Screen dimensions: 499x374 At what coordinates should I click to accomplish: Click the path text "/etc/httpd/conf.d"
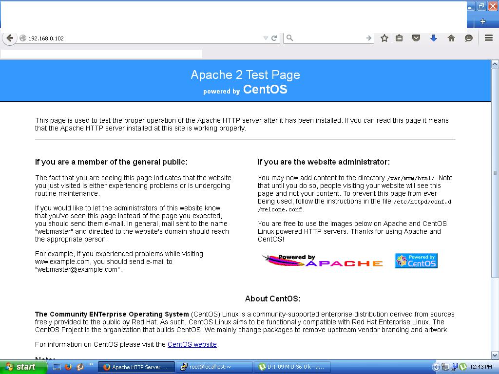pos(422,202)
